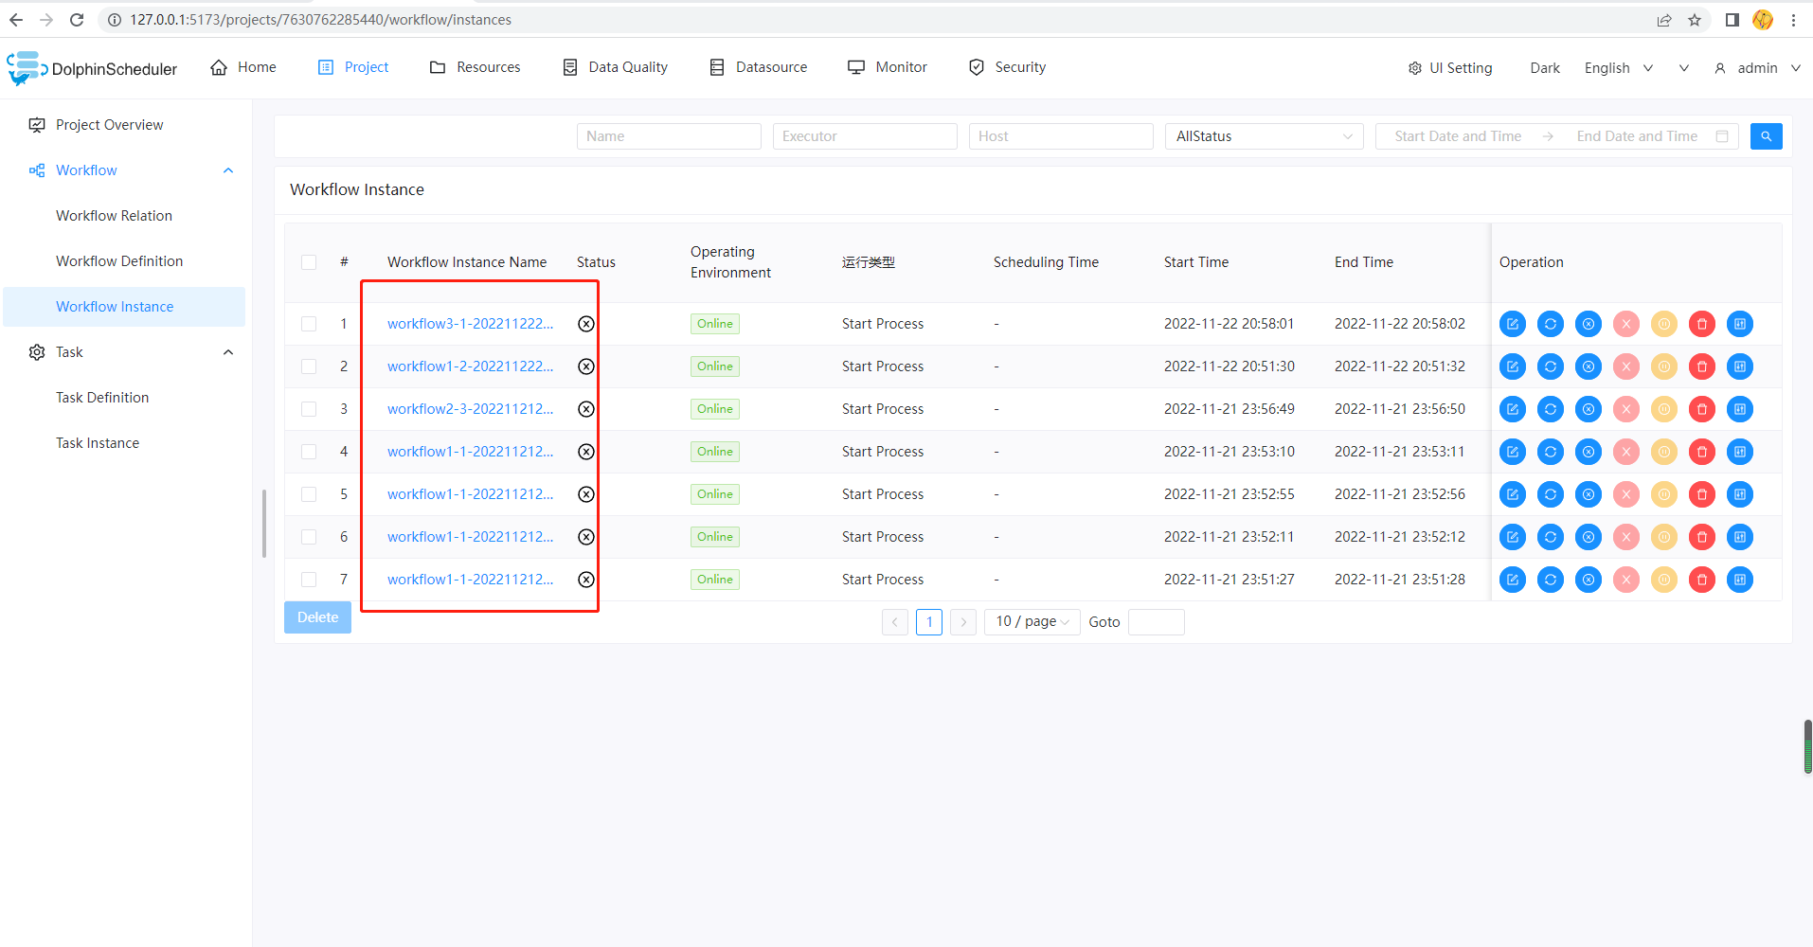Click the Delete button below the table

coord(317,617)
